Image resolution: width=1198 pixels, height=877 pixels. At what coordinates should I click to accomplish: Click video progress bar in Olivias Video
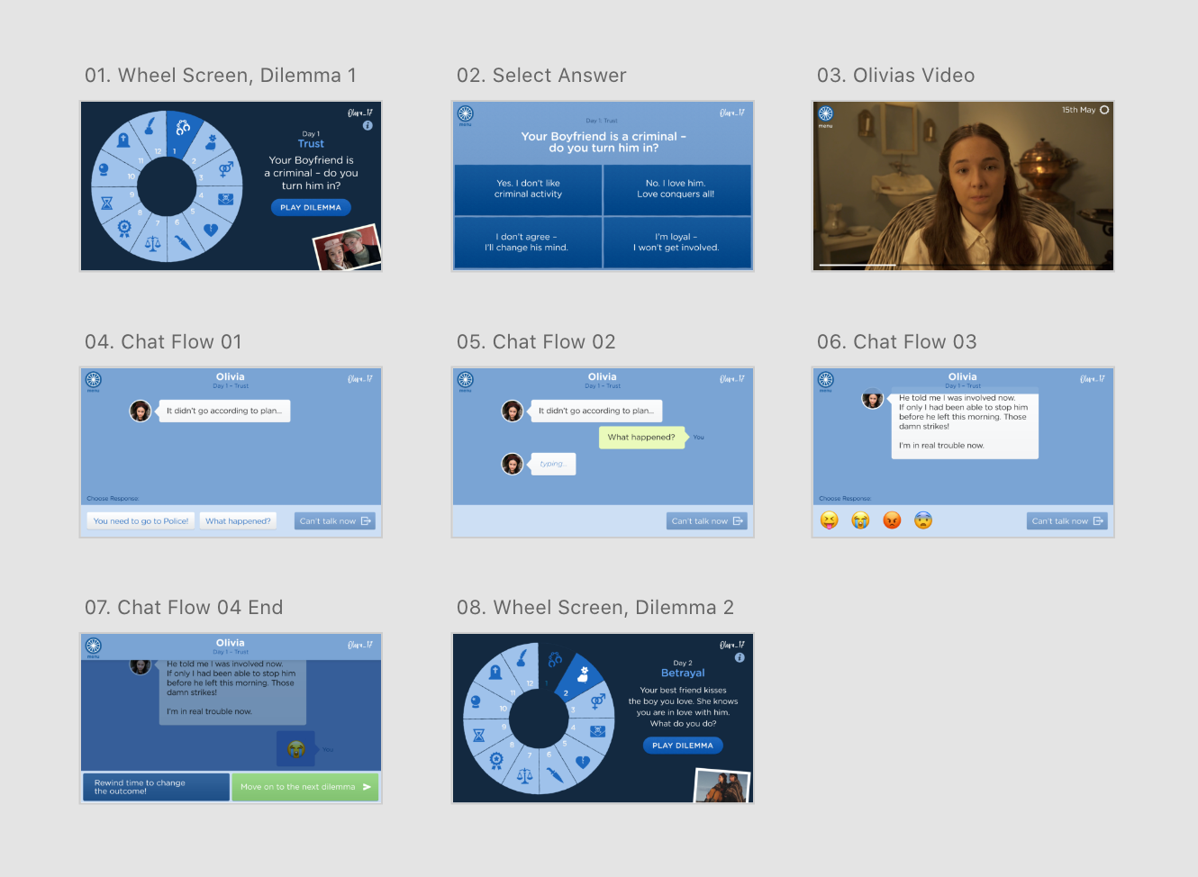963,266
